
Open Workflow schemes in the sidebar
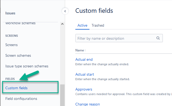click(x=20, y=23)
